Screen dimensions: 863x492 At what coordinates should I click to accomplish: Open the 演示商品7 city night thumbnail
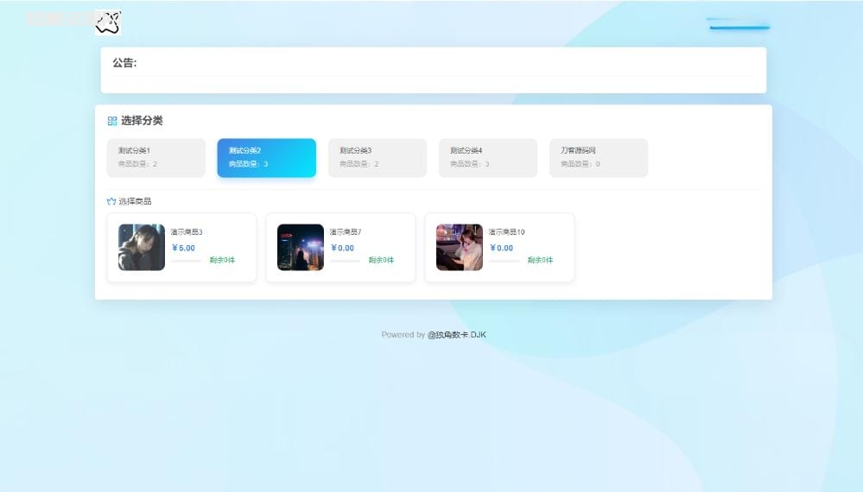click(x=300, y=248)
